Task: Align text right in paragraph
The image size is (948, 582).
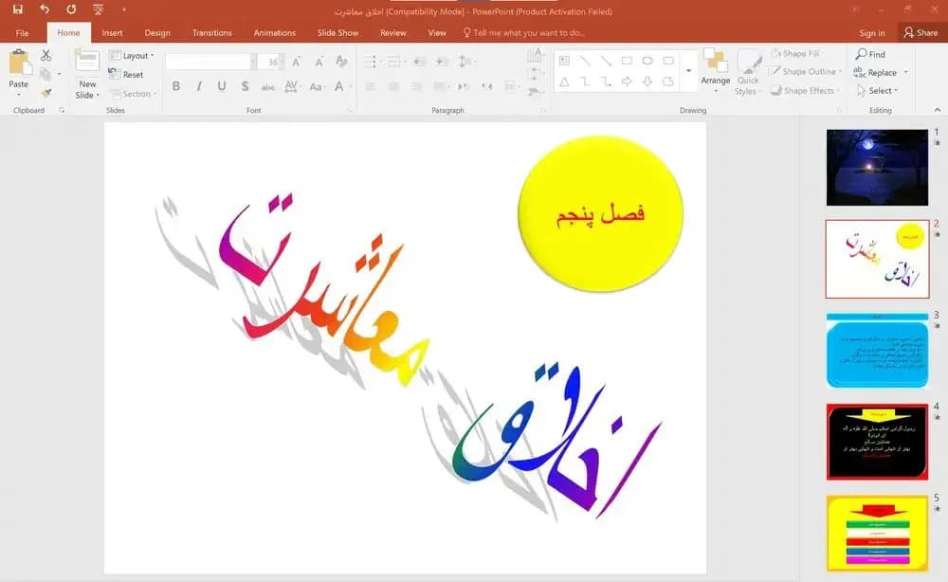Action: 416,87
